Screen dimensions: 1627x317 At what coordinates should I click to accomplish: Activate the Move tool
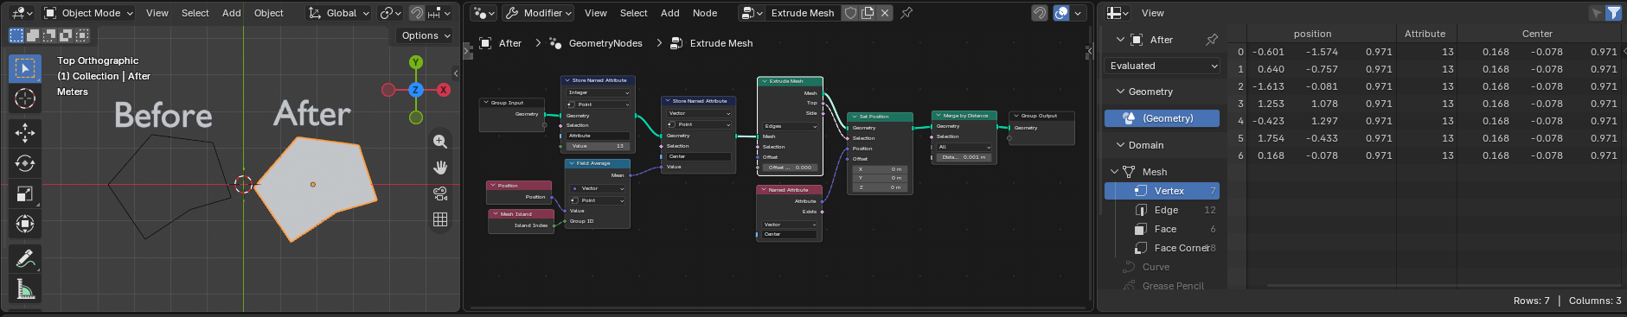point(25,132)
